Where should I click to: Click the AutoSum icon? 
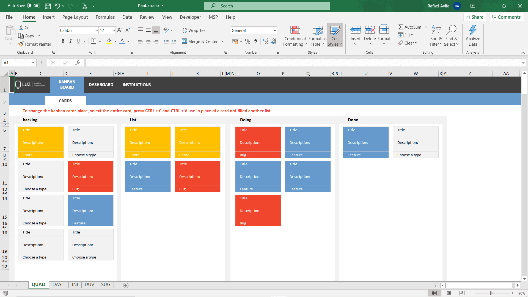tap(401, 27)
